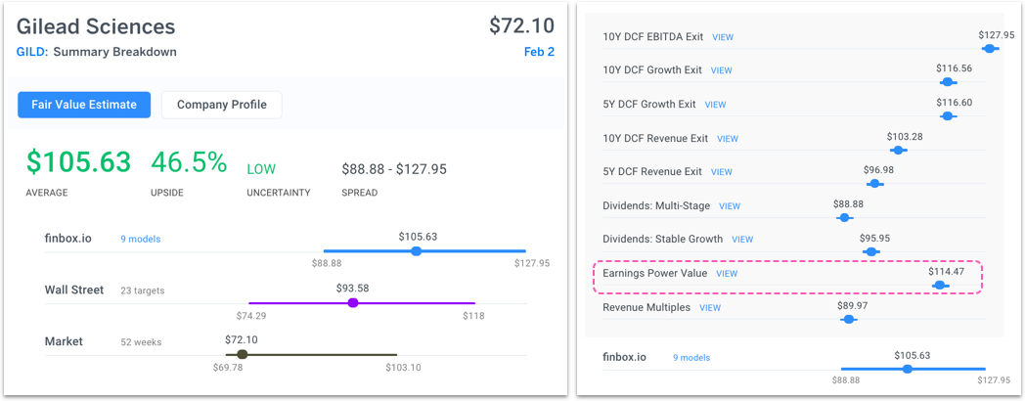Image resolution: width=1025 pixels, height=401 pixels.
Task: Click the $88.88 Multi-Stage dividend marker
Action: tap(845, 217)
